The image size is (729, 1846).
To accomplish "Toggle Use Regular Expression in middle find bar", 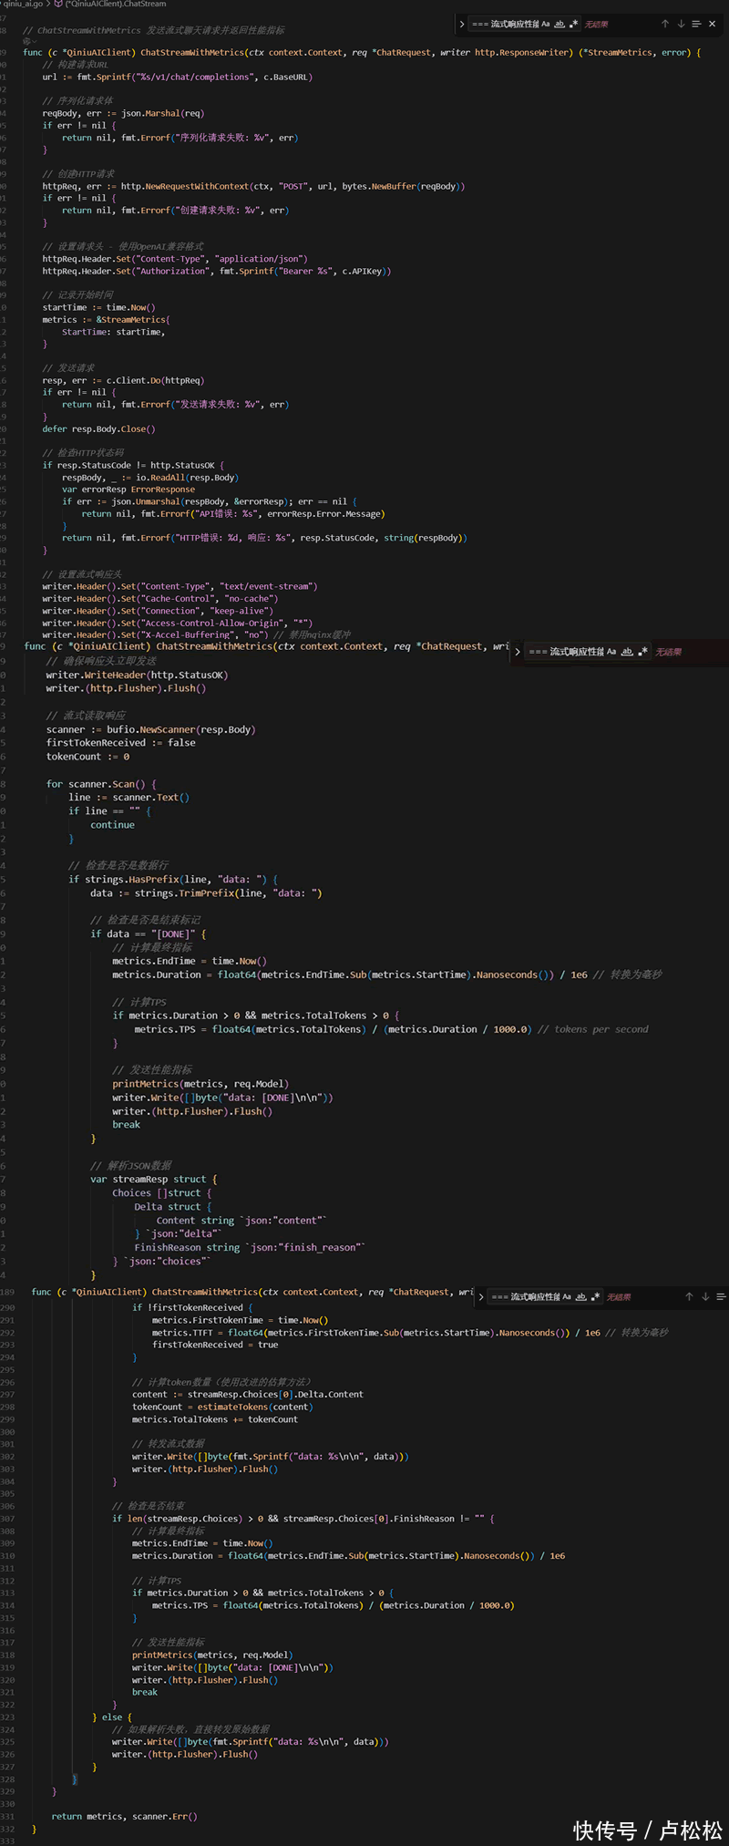I will (643, 652).
